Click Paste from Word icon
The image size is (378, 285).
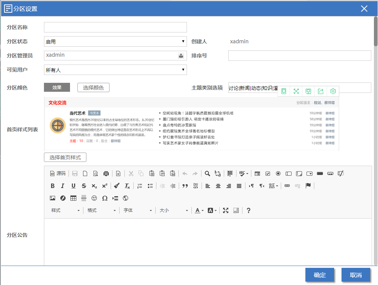pos(172,173)
